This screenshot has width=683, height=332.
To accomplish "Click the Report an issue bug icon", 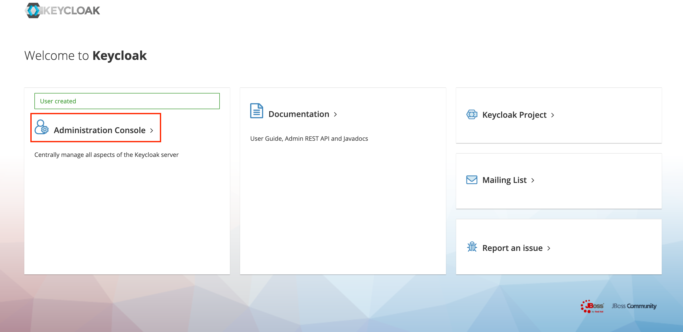I will [472, 248].
